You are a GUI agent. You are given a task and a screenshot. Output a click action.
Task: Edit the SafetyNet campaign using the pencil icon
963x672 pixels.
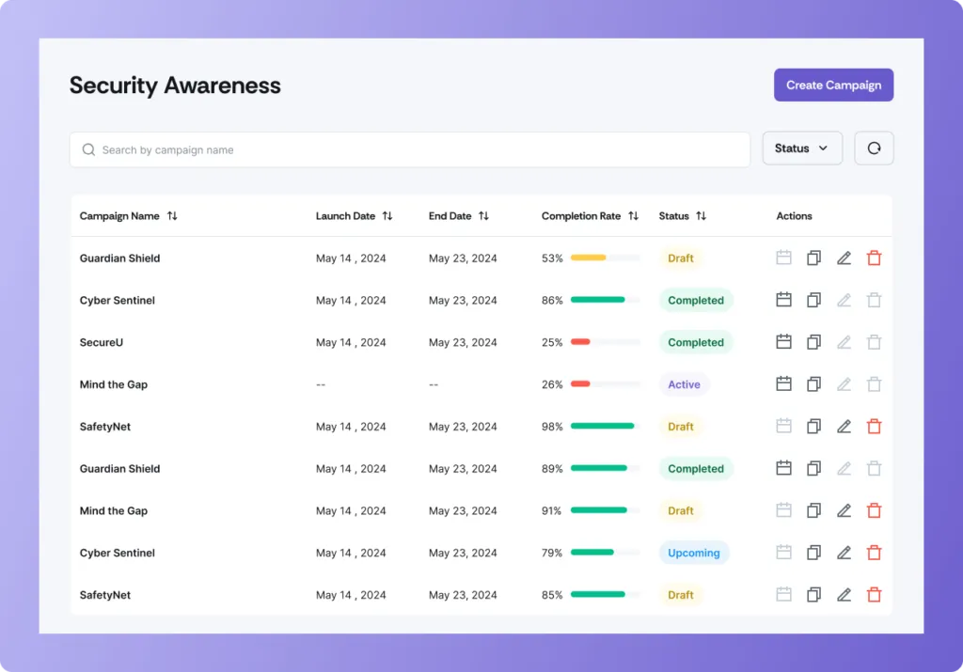pyautogui.click(x=844, y=426)
